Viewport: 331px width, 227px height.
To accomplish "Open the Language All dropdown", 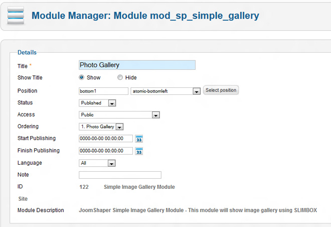I will tap(111, 163).
